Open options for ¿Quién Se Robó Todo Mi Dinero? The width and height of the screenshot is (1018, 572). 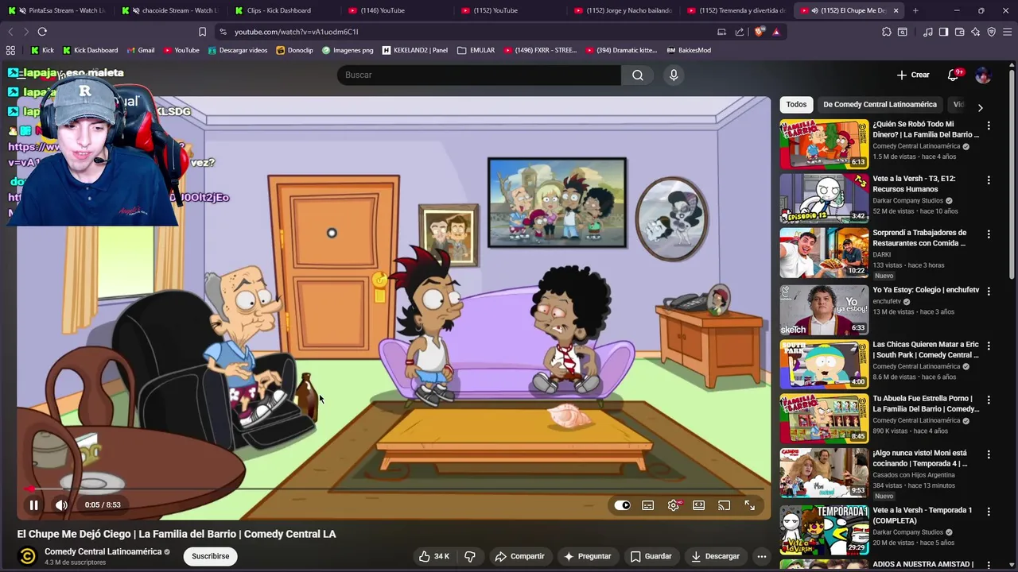point(989,126)
